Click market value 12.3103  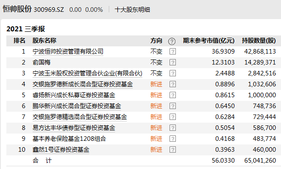point(223,63)
